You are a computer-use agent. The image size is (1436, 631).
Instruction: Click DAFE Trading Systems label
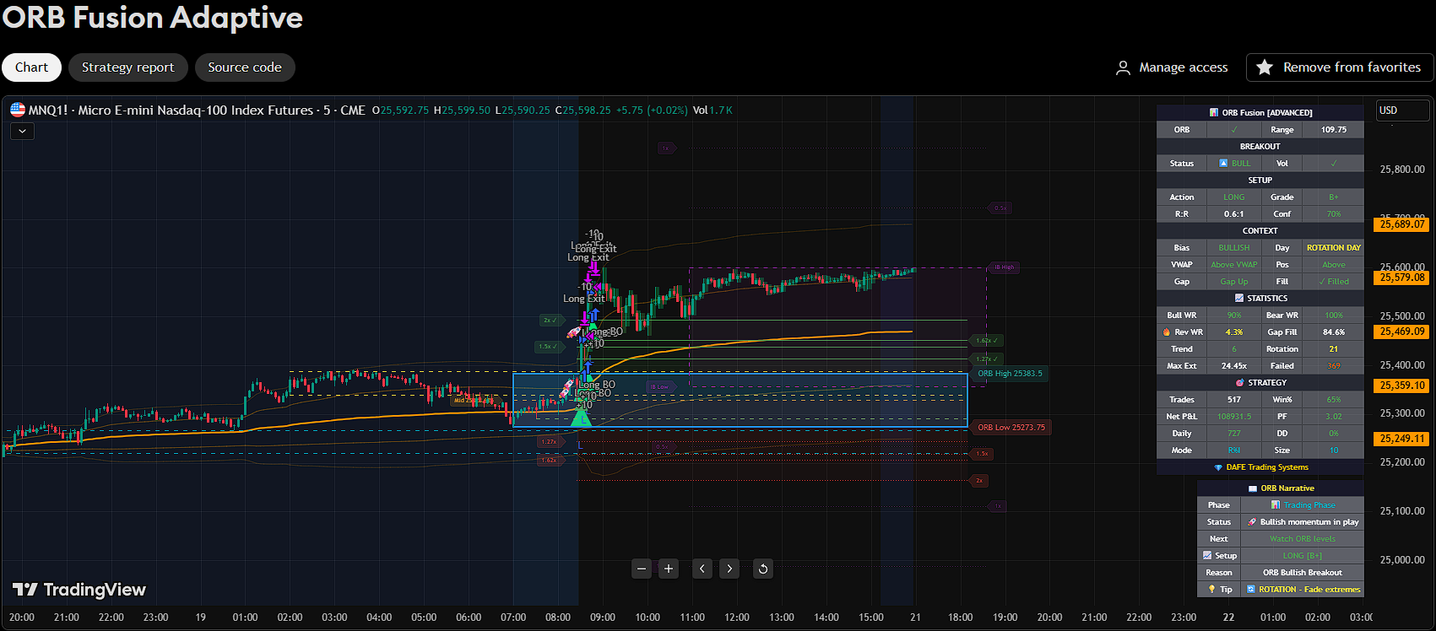(x=1260, y=467)
